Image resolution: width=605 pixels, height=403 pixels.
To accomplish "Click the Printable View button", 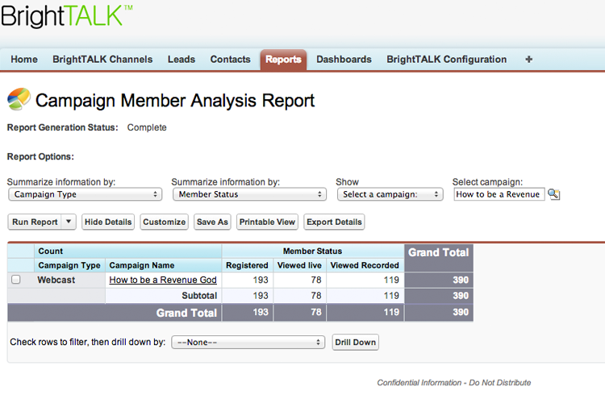I will (268, 222).
